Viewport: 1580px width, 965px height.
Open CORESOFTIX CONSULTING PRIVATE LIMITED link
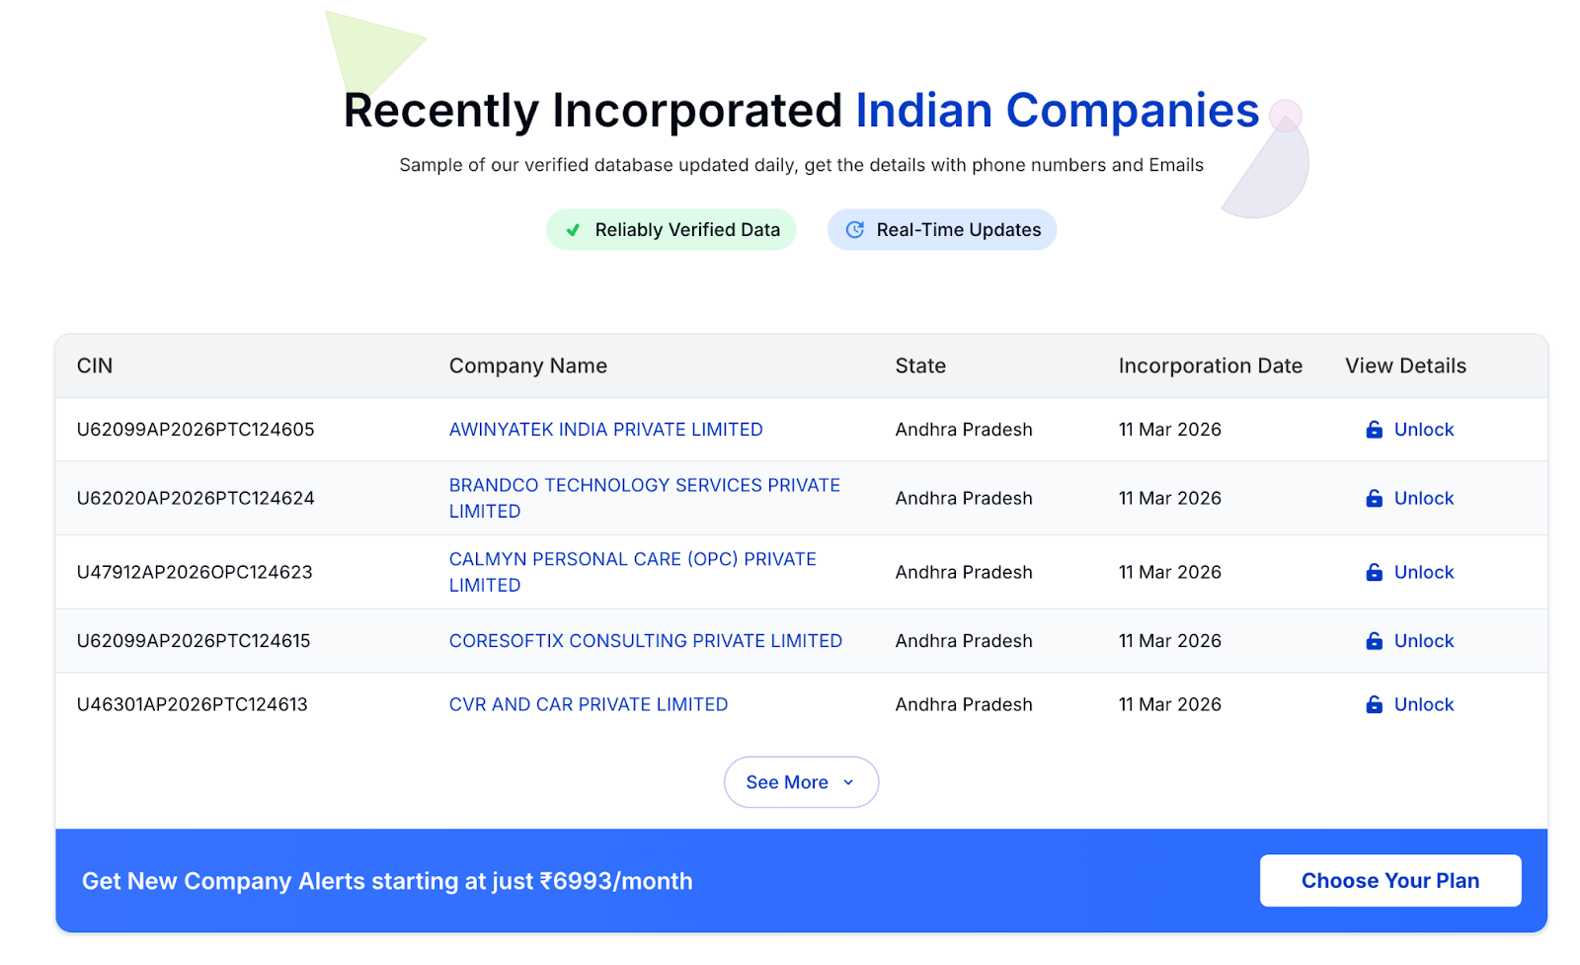click(645, 641)
